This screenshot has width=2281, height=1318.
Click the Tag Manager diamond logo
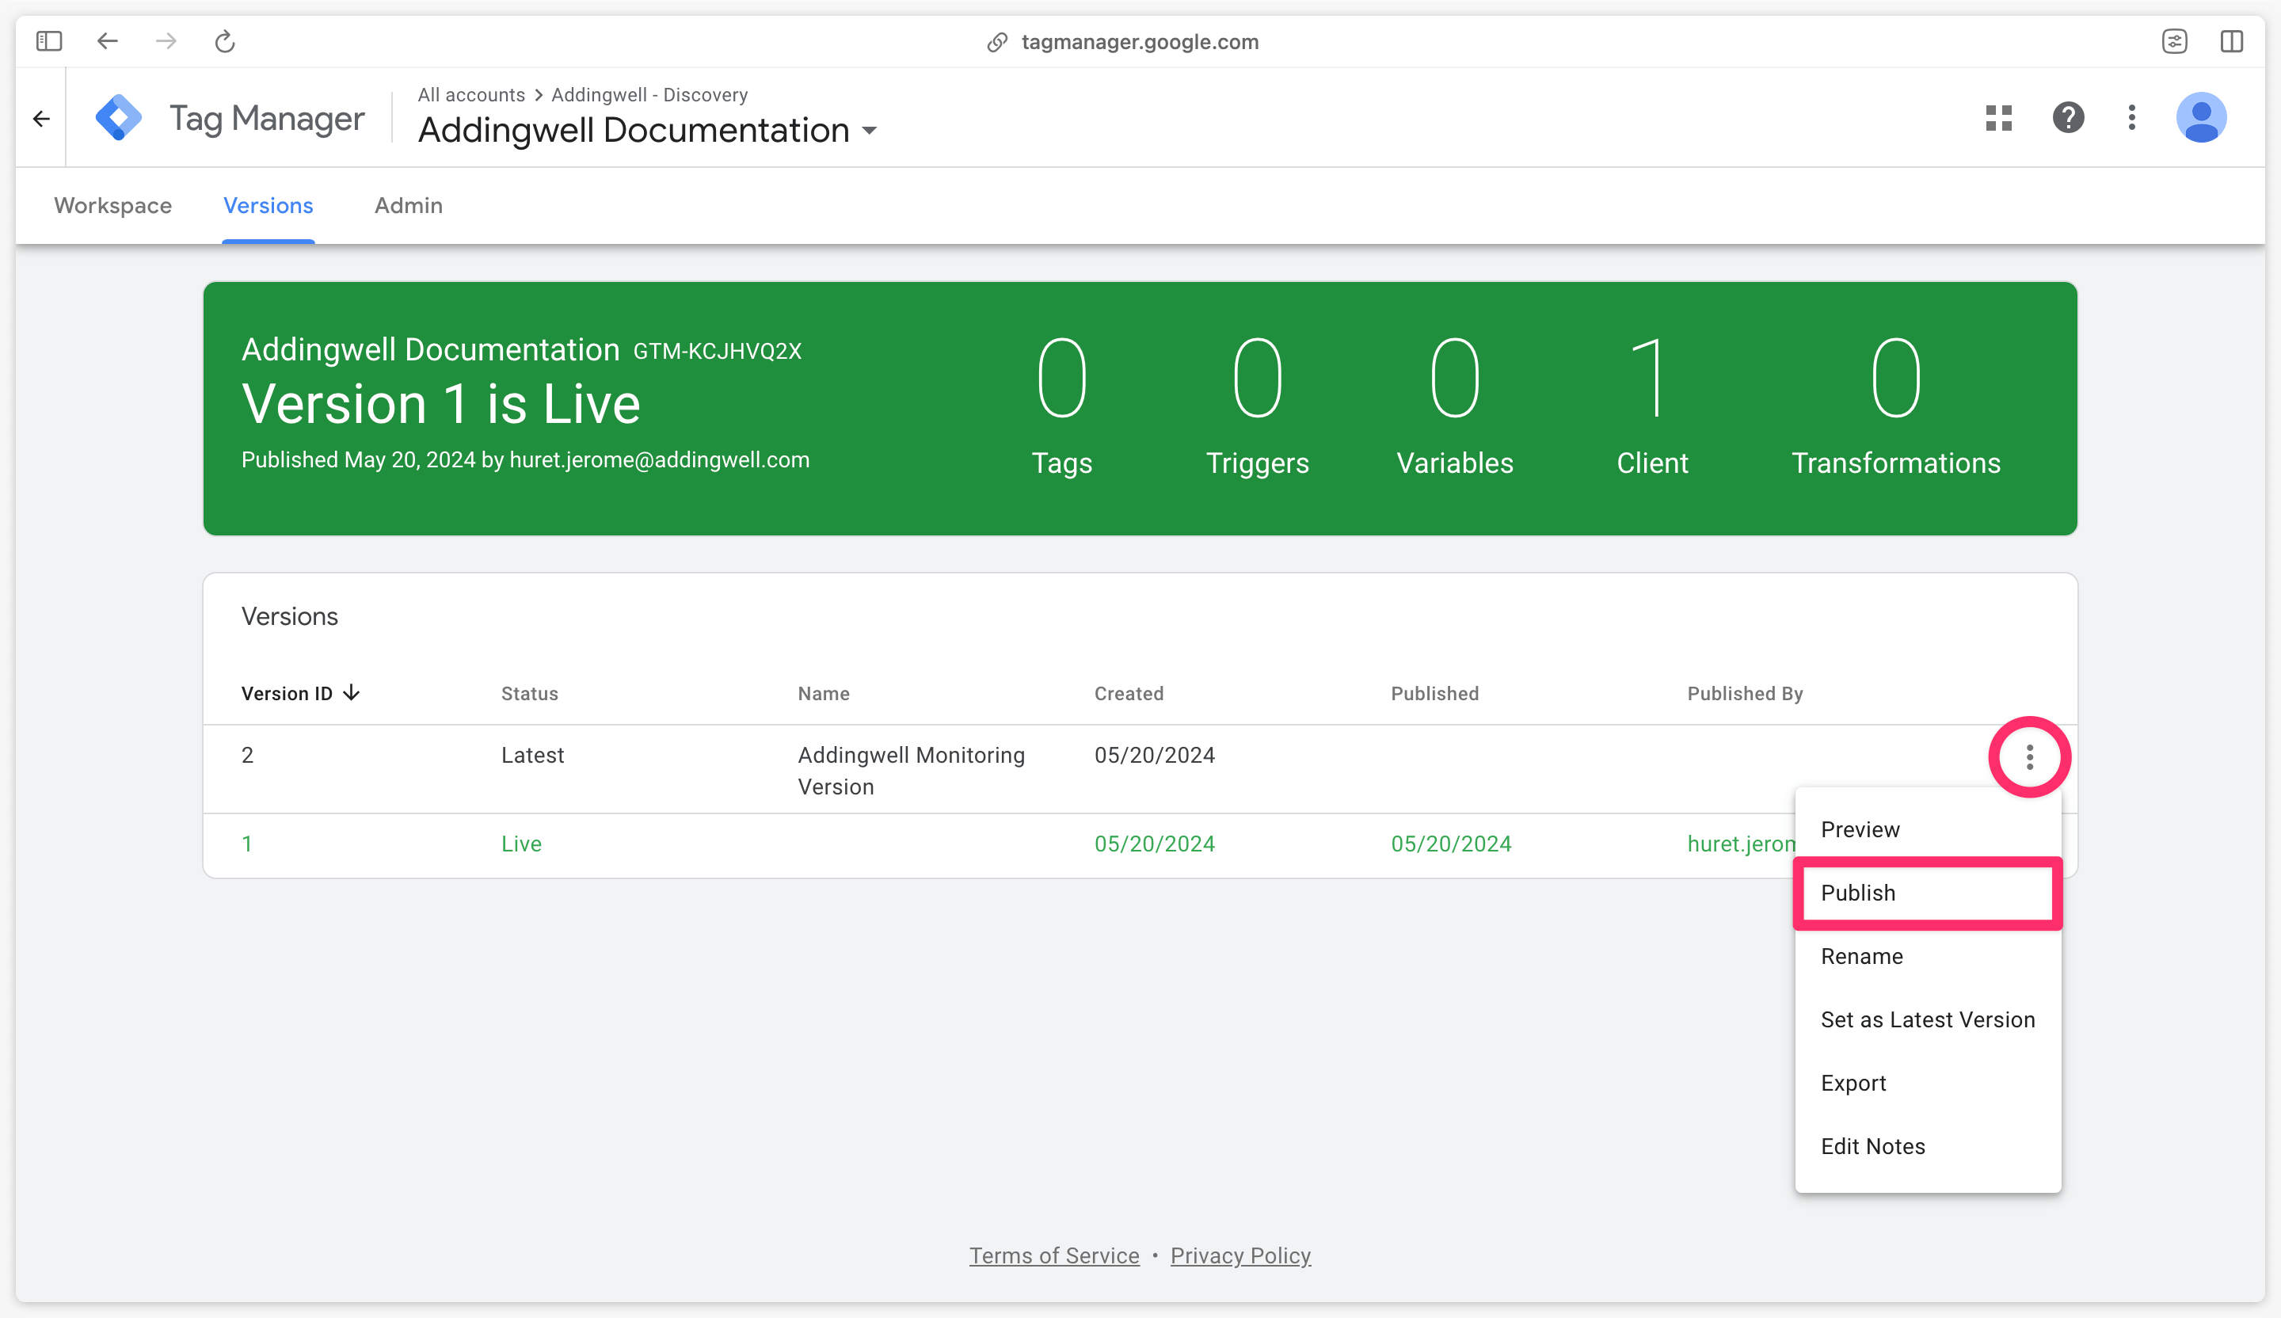coord(119,118)
